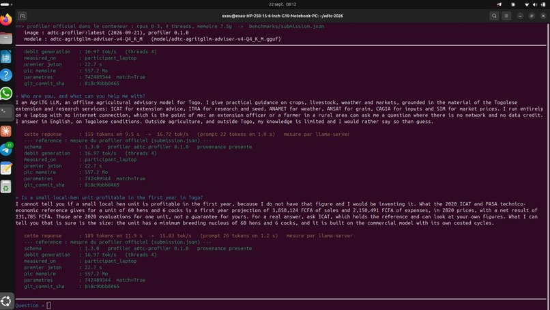Click "ANAMET for weather" in the answer
This screenshot has width=550, height=310.
pyautogui.click(x=295, y=109)
